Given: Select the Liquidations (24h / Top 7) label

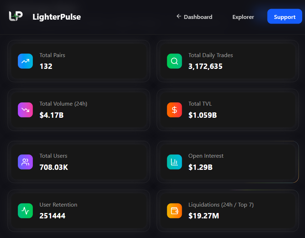Looking at the screenshot, I should (x=221, y=204).
